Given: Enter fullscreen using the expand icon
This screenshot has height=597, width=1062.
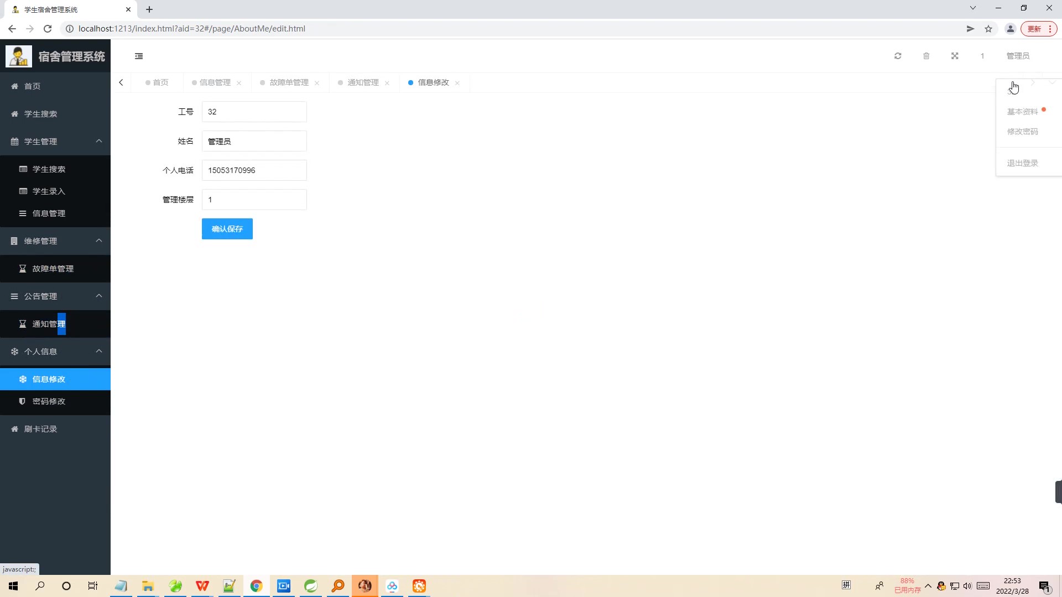Looking at the screenshot, I should coord(955,56).
